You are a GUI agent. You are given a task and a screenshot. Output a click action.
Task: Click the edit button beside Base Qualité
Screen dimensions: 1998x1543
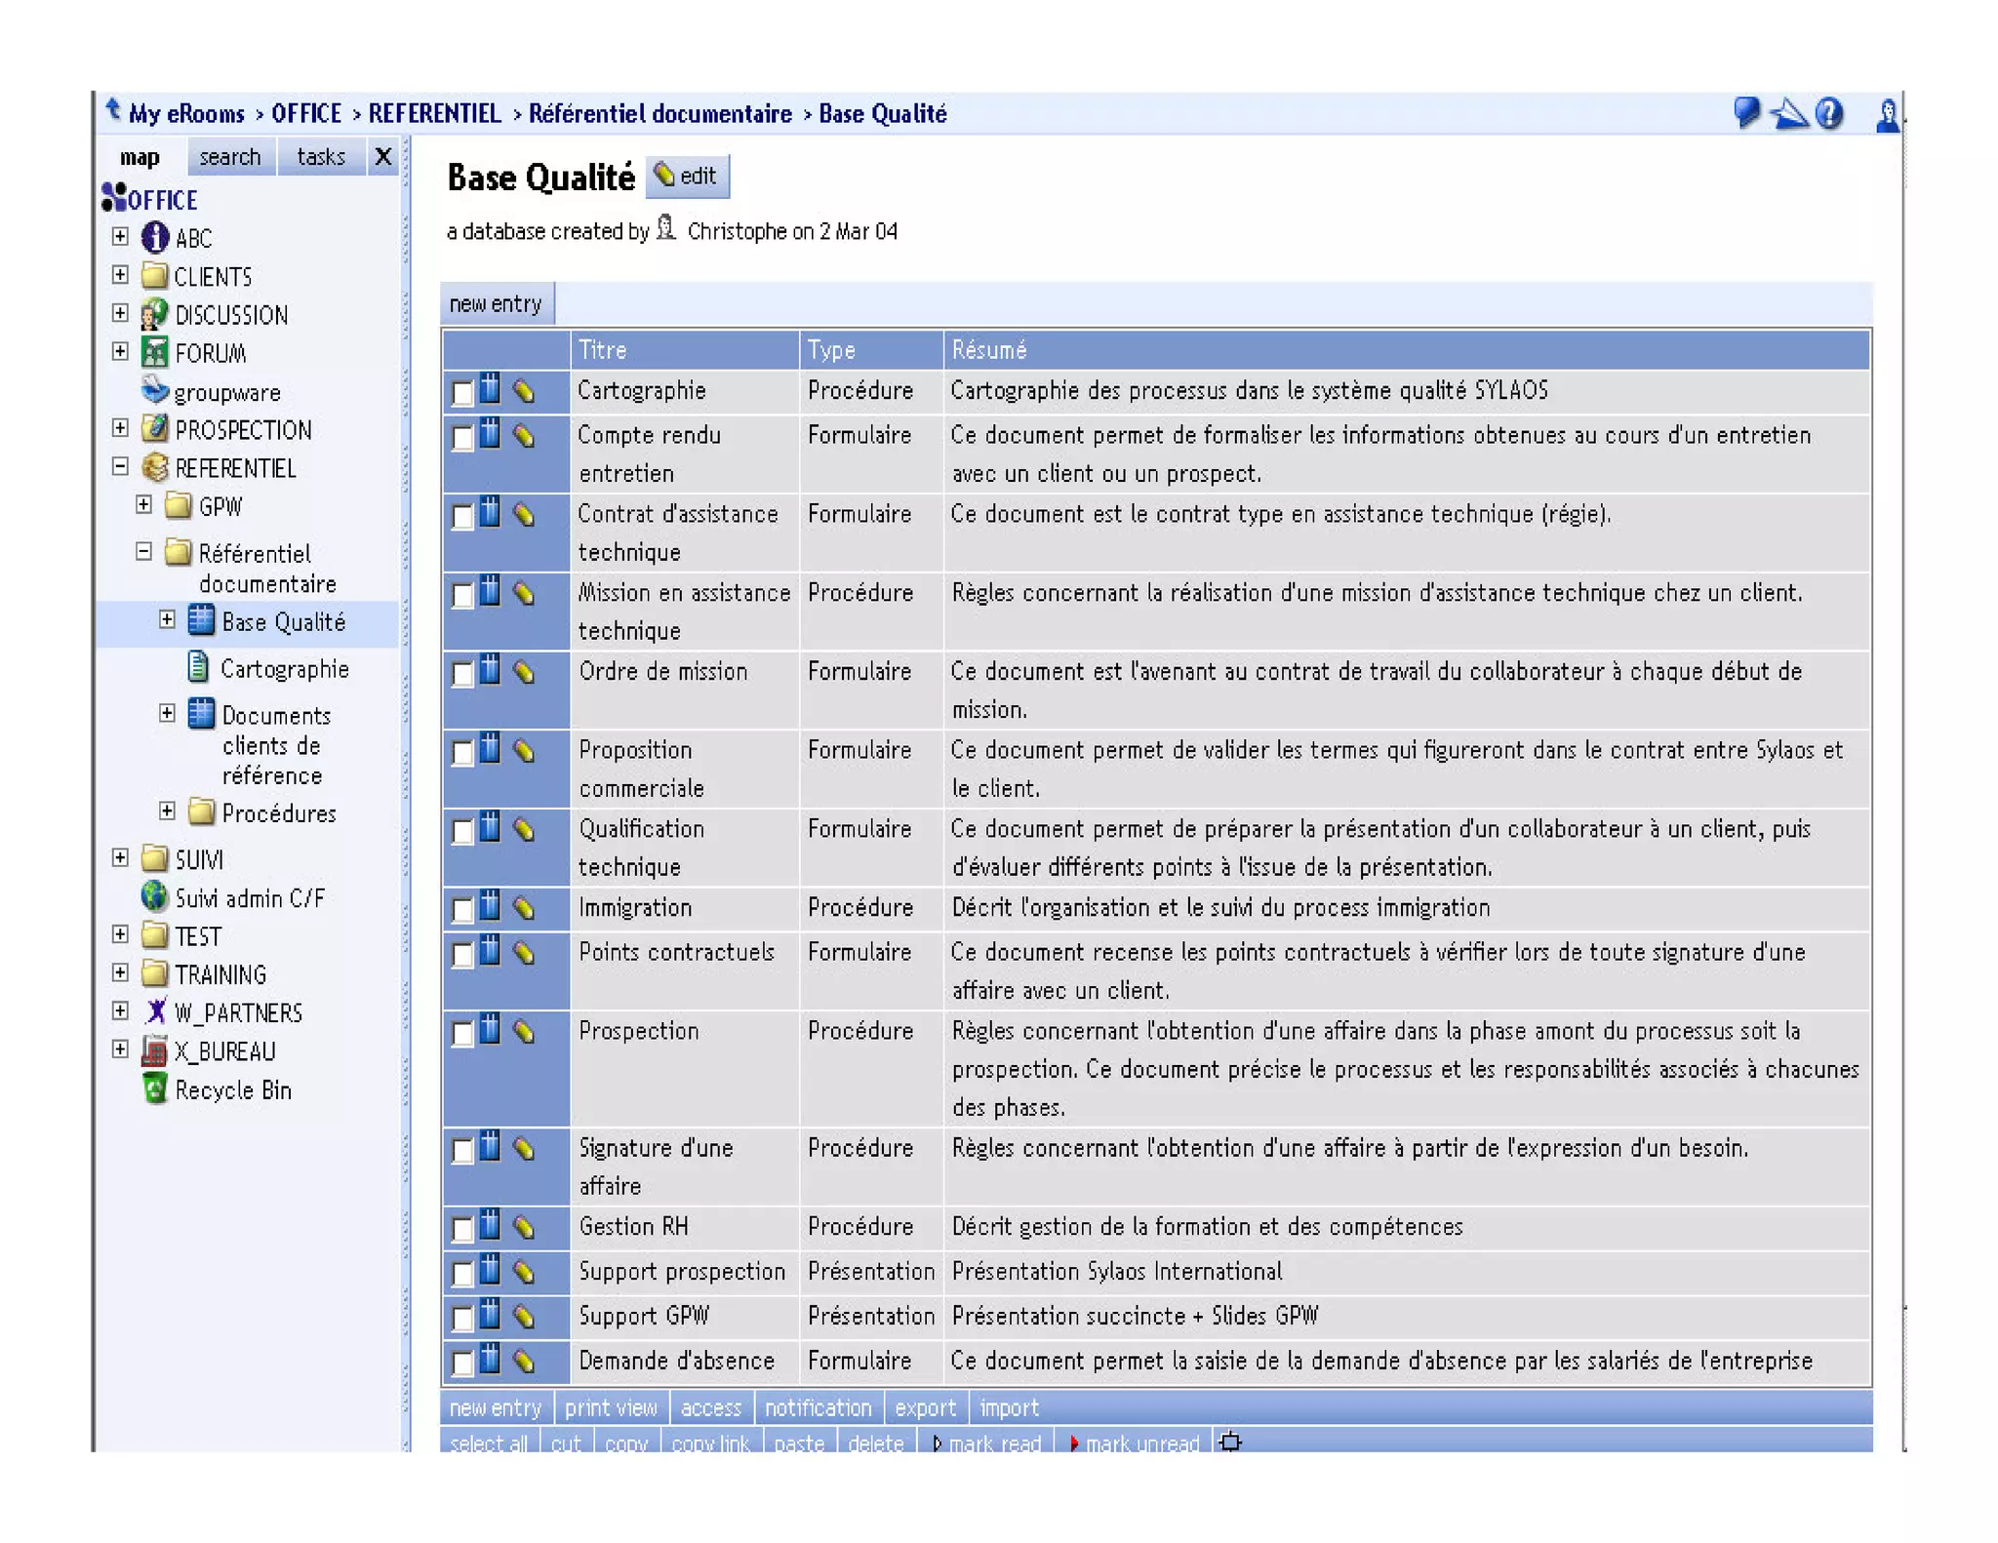[x=688, y=177]
